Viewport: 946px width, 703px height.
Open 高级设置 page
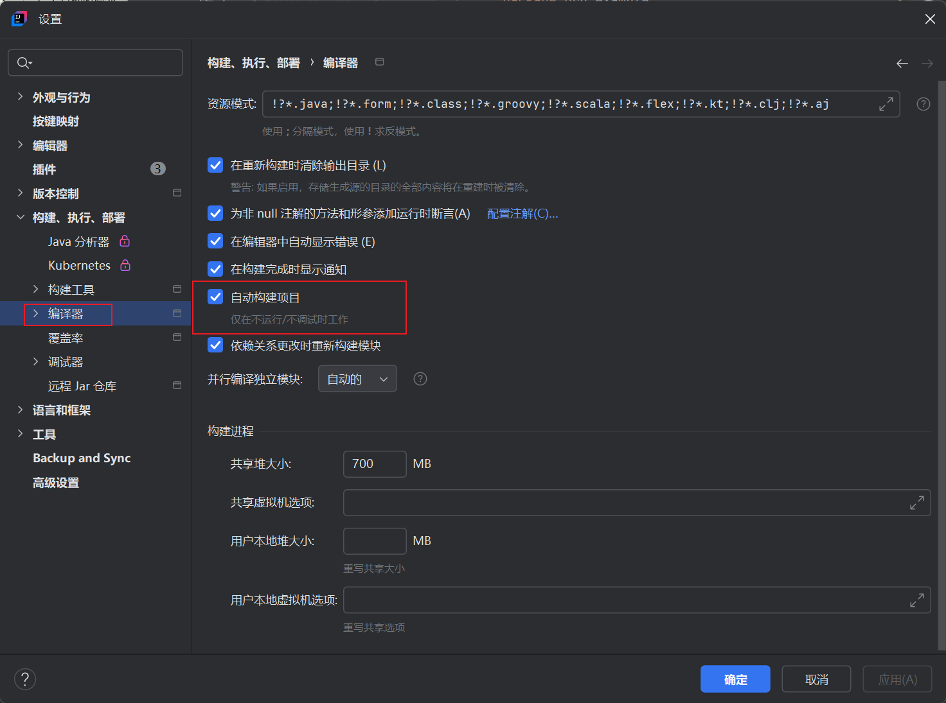coord(56,483)
